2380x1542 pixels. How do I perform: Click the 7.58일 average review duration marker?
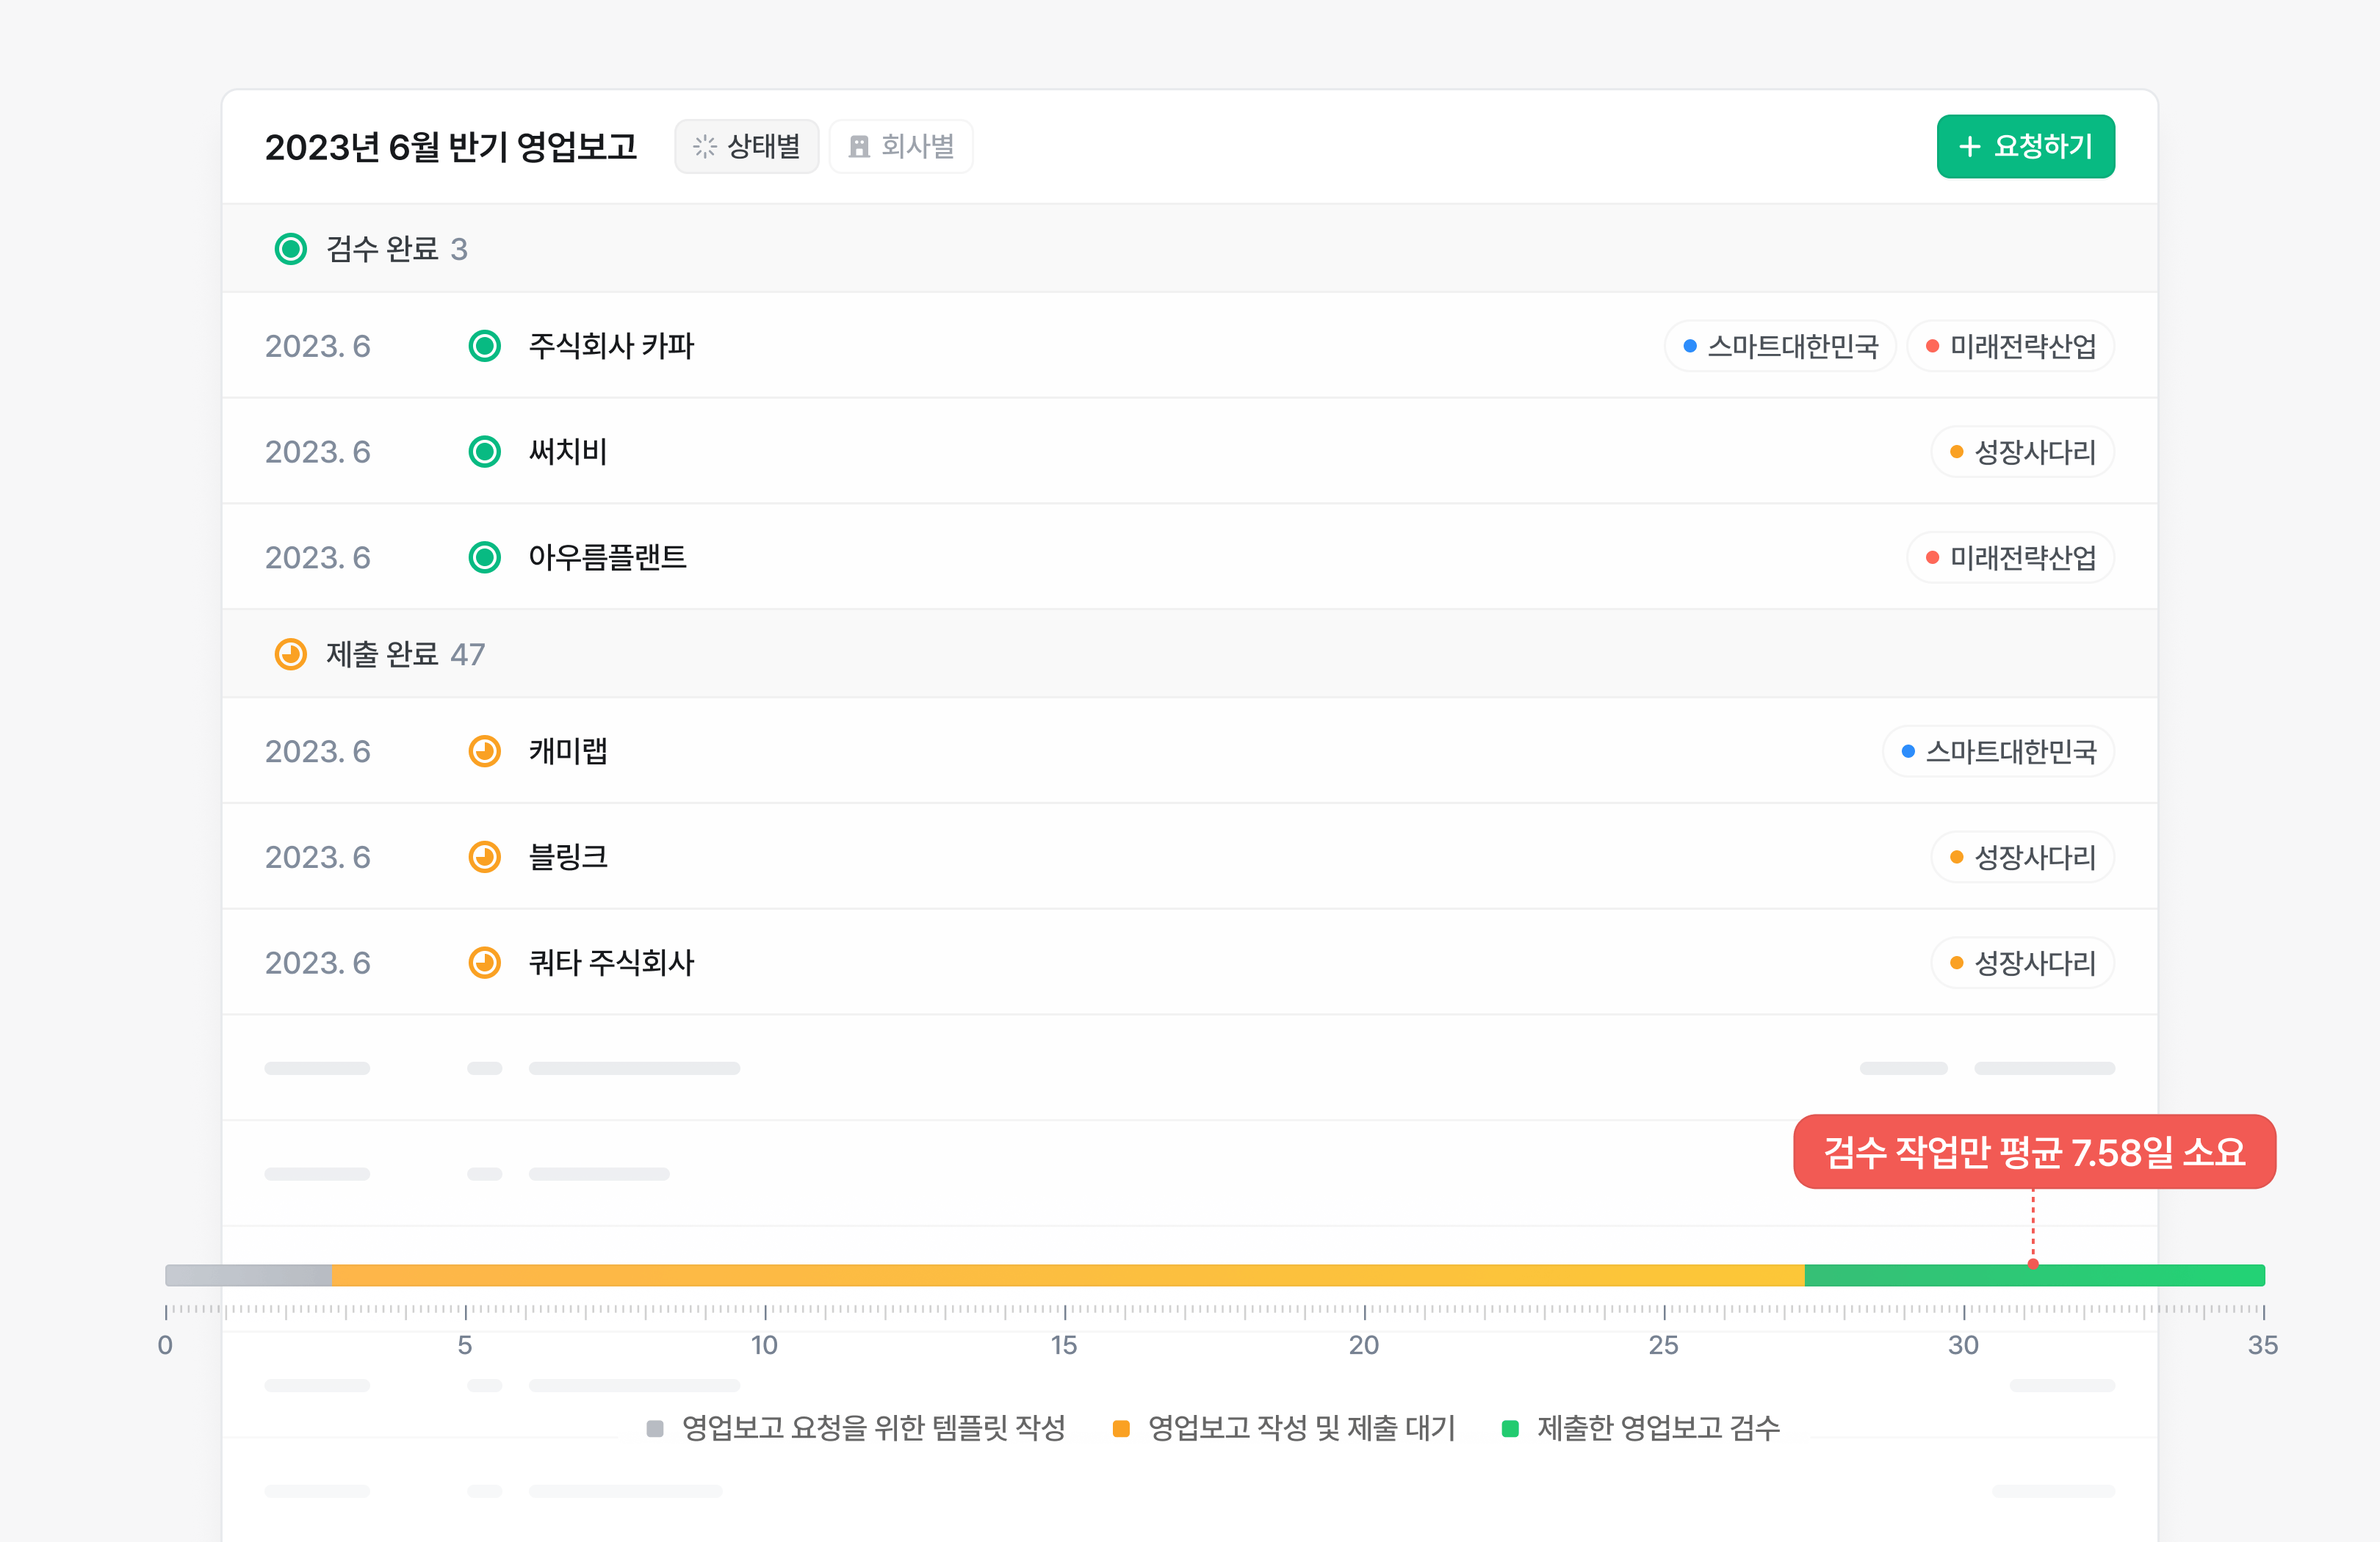[x=2036, y=1154]
